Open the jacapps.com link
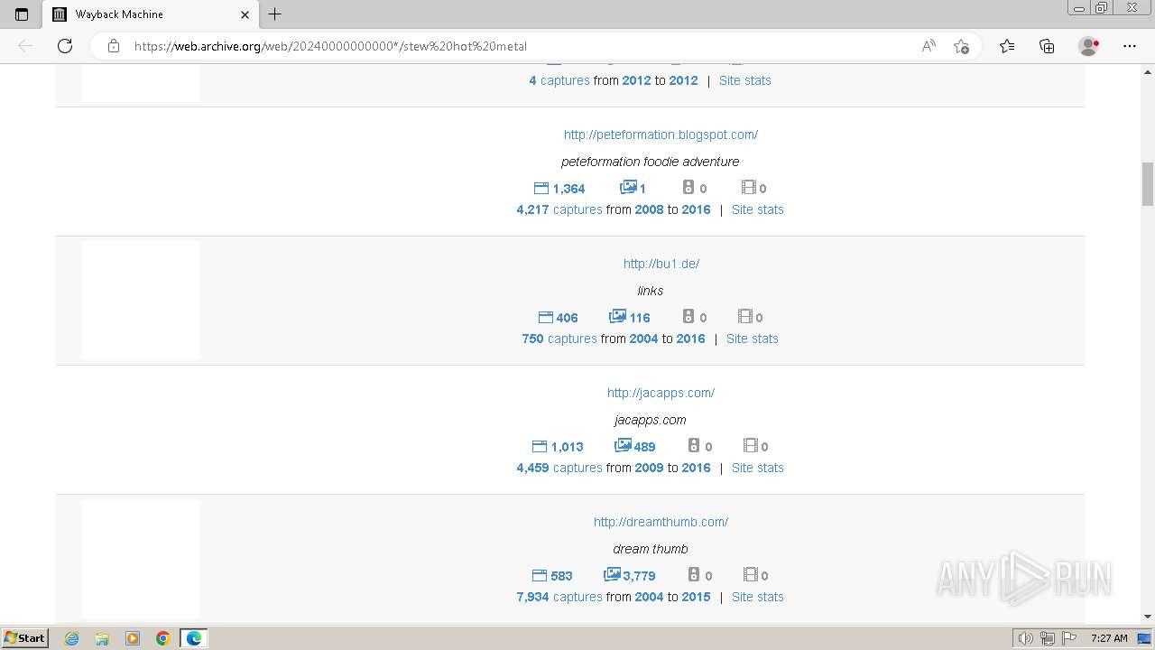This screenshot has width=1155, height=650. 661,393
